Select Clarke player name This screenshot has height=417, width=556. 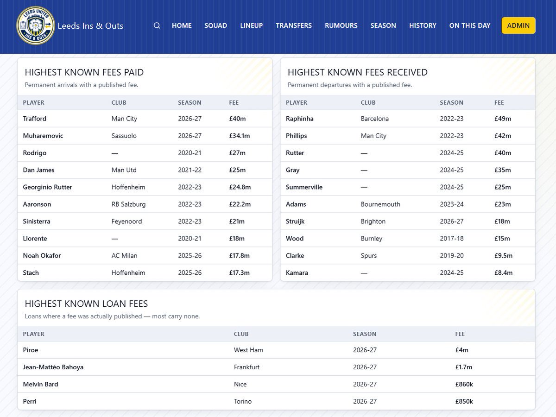[295, 256]
